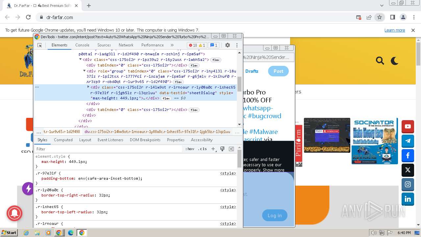Open Microsoft Edge from the taskbar
This screenshot has height=237, width=421.
click(x=70, y=233)
